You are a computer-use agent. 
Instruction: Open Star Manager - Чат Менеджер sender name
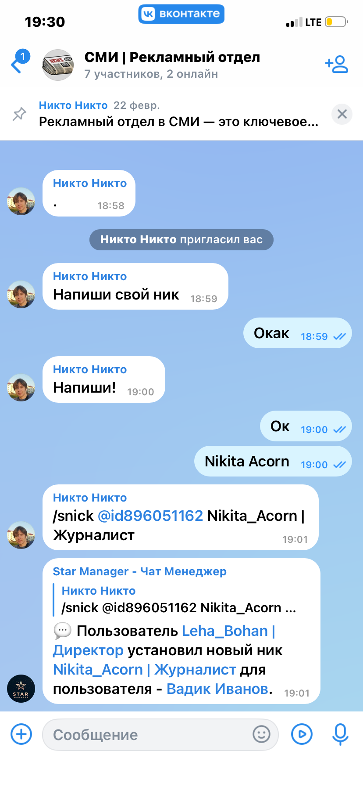(x=140, y=571)
